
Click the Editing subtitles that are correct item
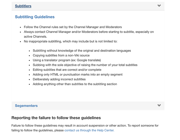[x=67, y=70]
